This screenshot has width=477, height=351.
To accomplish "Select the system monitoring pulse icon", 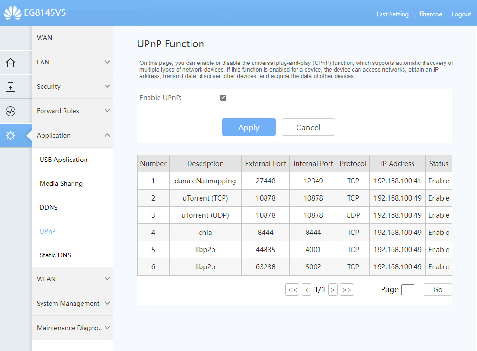I will (11, 111).
